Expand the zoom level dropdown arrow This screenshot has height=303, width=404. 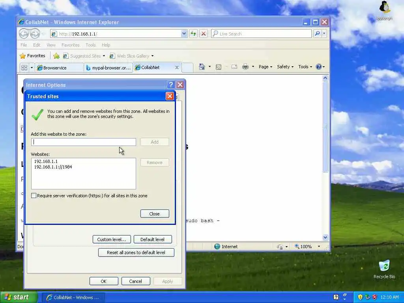(319, 247)
